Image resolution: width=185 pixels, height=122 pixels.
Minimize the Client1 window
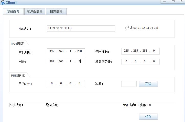click(165, 1)
